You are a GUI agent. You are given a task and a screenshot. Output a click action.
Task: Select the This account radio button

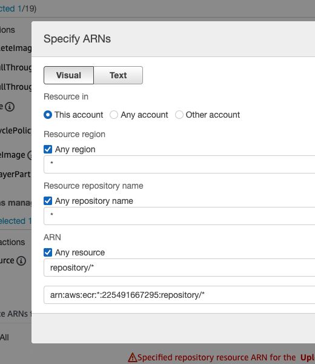48,115
